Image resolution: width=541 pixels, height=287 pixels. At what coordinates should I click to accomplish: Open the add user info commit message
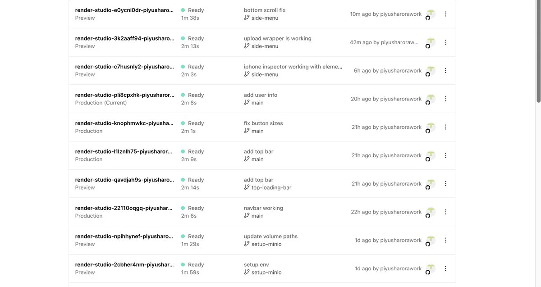[x=261, y=95]
